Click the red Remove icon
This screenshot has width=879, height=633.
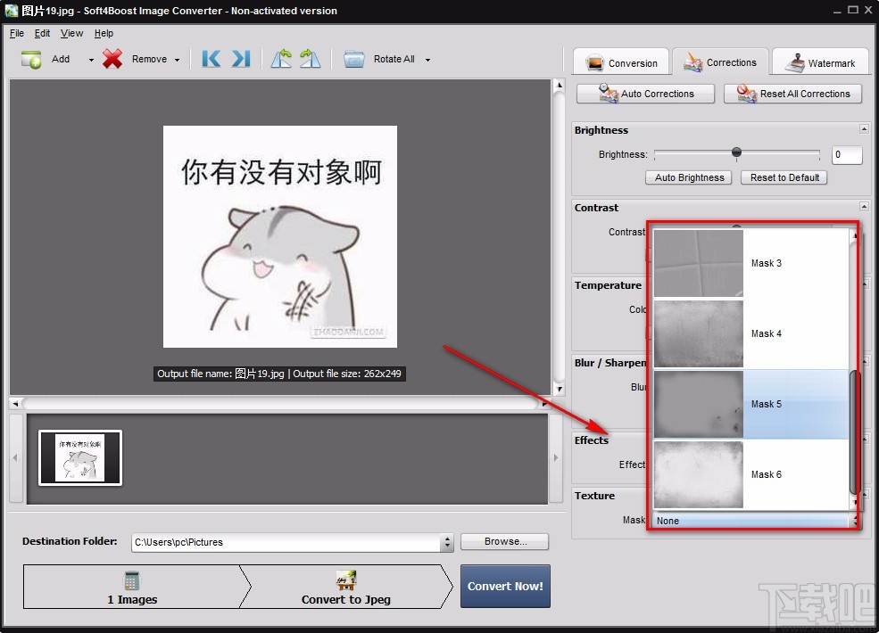(112, 59)
